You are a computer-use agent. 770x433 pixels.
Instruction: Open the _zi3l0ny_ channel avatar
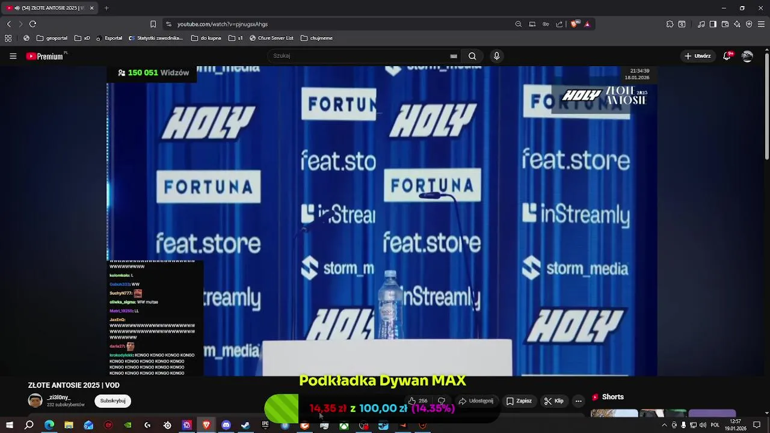click(x=35, y=401)
